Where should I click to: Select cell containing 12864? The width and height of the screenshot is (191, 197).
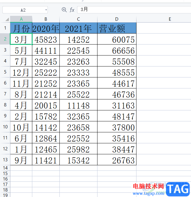pyautogui.click(x=46, y=138)
